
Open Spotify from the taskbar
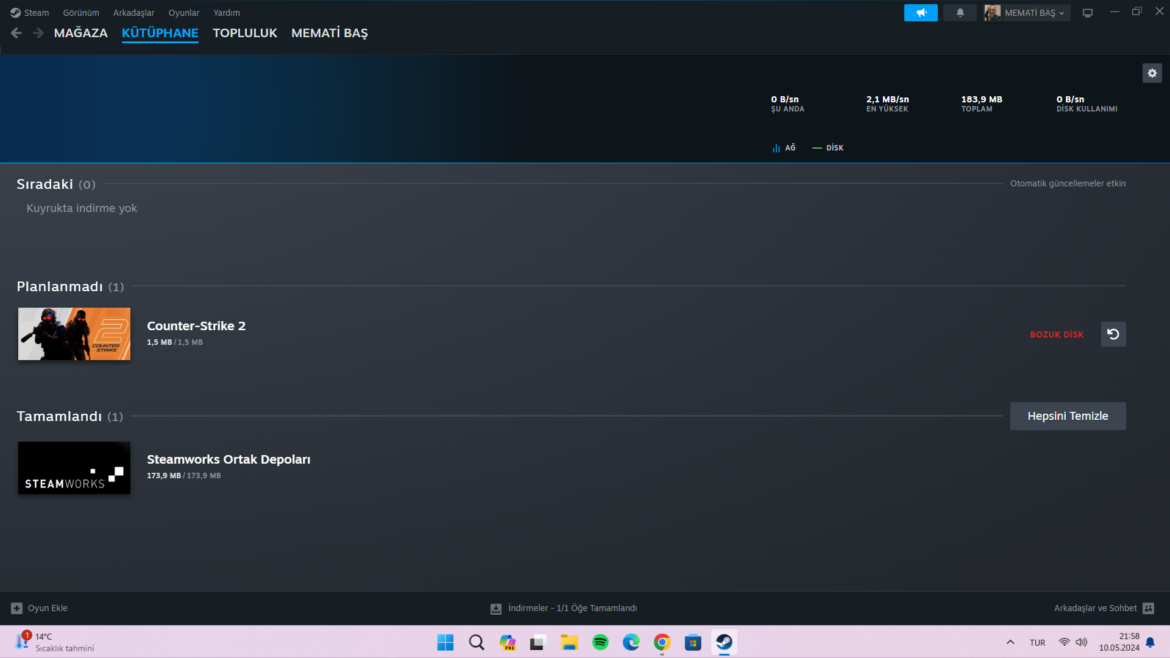click(600, 642)
